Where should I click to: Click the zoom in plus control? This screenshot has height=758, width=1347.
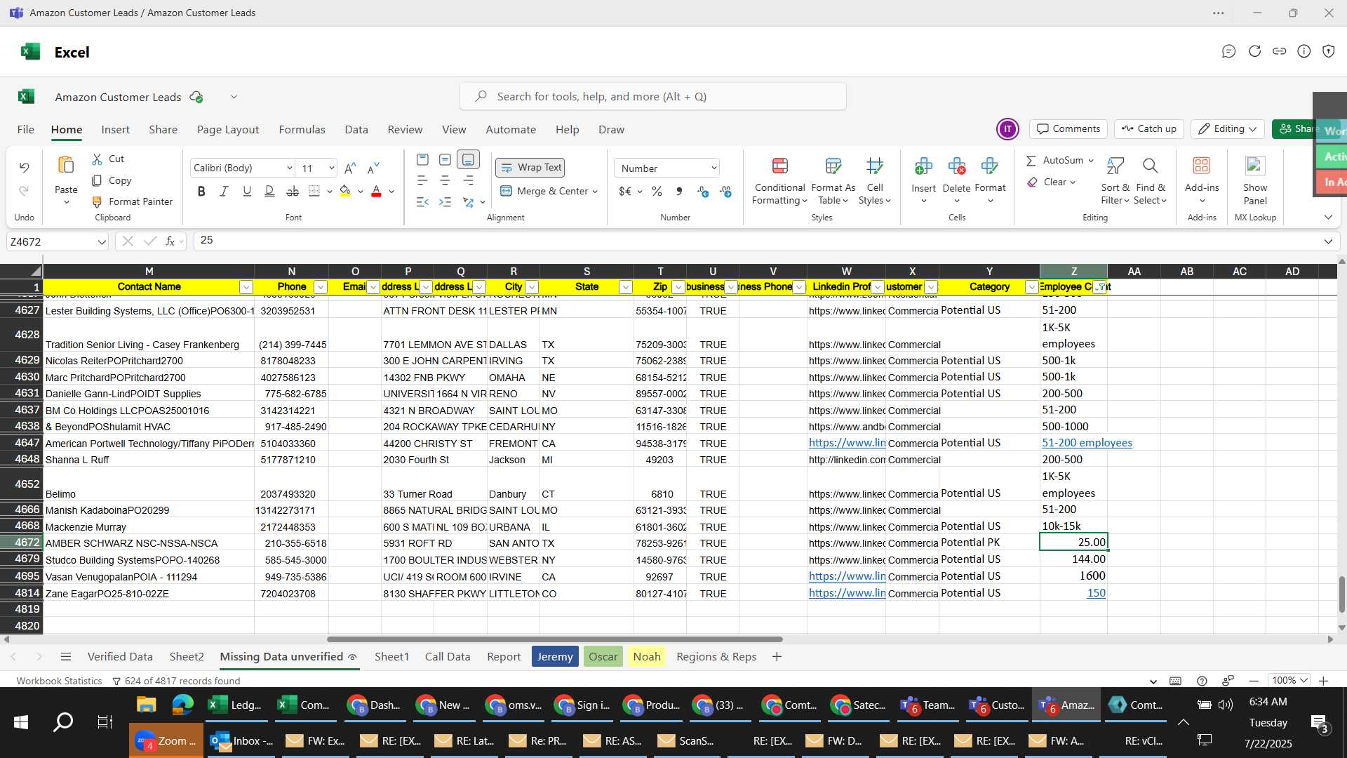[x=1323, y=681]
